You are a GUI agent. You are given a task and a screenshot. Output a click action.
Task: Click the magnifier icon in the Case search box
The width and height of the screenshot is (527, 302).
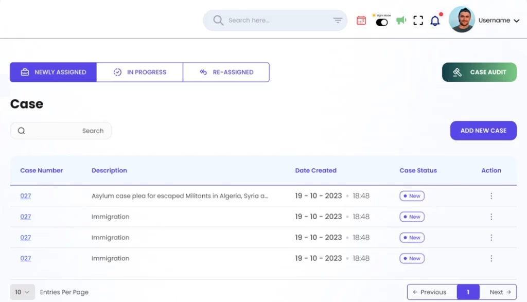[22, 131]
